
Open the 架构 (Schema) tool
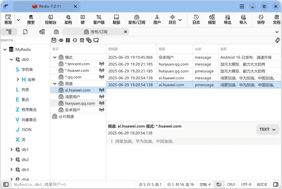pyautogui.click(x=68, y=19)
